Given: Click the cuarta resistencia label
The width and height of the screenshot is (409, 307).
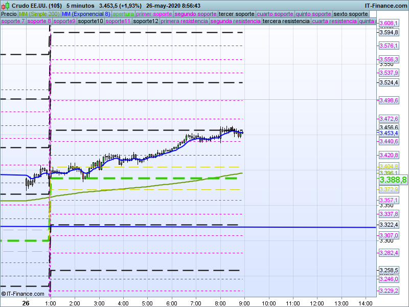Looking at the screenshot, I should 334,21.
